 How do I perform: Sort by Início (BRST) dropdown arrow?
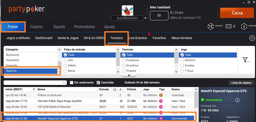pyautogui.click(x=34, y=89)
